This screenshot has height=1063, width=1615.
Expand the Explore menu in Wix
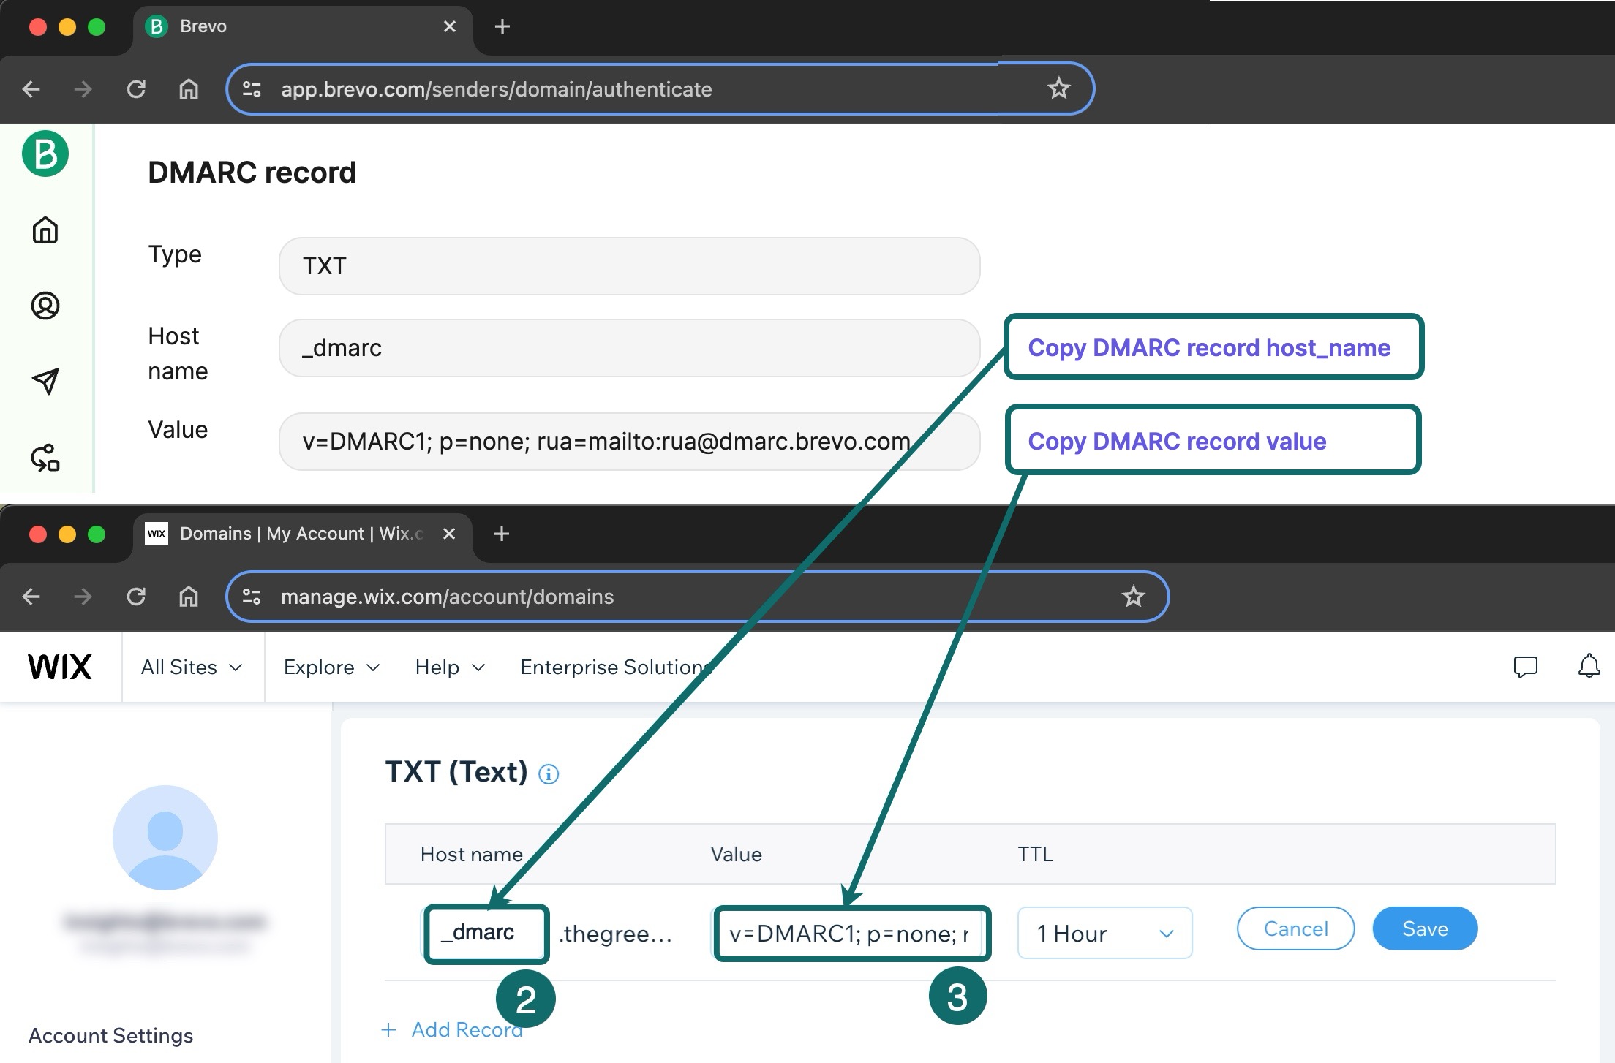point(331,665)
